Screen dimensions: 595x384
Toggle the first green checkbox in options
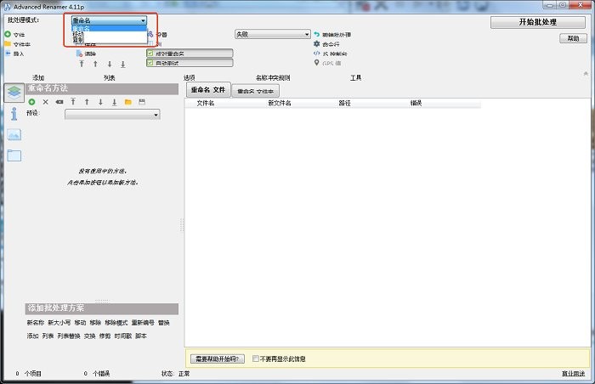(150, 53)
